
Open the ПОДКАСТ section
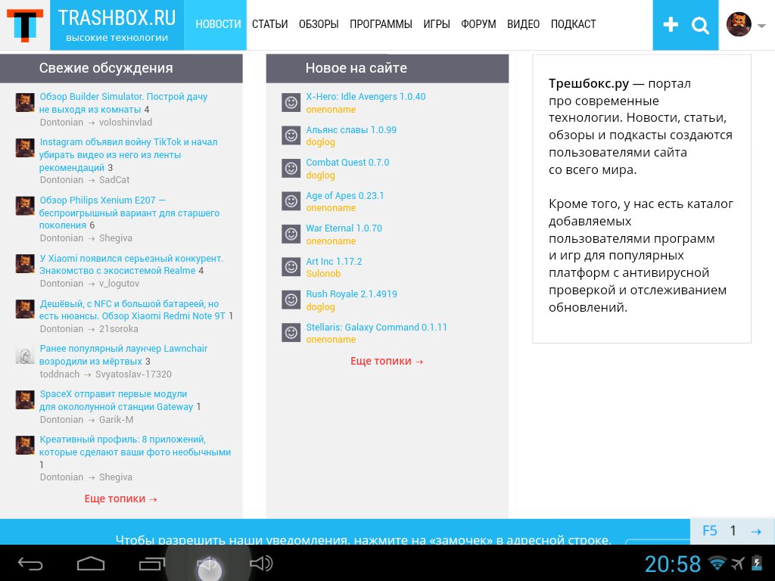click(574, 24)
